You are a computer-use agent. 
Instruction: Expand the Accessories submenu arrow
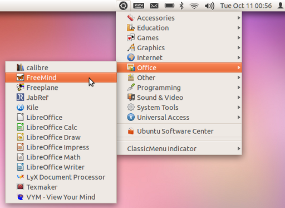coord(239,18)
